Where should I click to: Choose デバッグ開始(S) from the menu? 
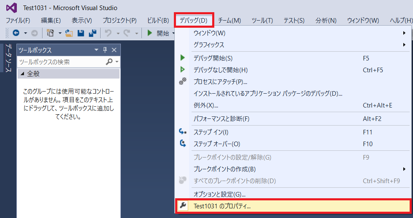coord(293,58)
